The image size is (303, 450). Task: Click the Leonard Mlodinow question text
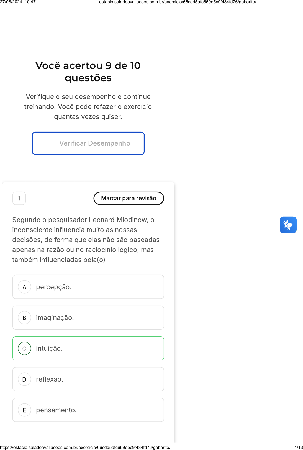[x=86, y=240]
